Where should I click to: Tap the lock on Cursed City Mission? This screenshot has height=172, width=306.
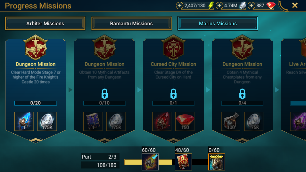tap(173, 94)
